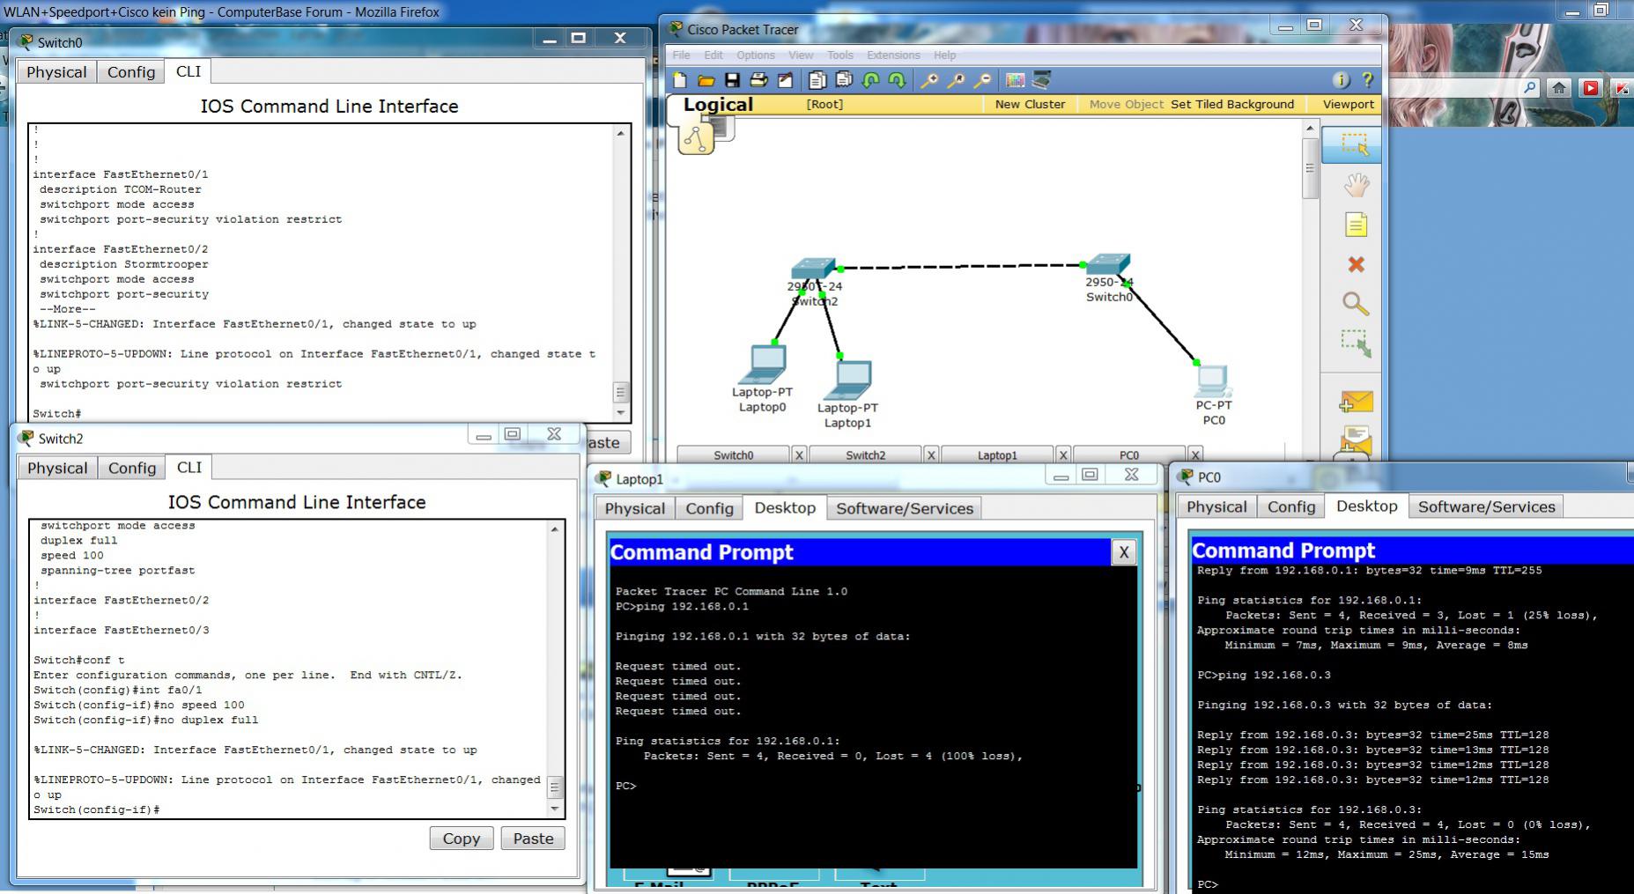
Task: Select the CLI tab in Switch2 window
Action: coord(189,467)
